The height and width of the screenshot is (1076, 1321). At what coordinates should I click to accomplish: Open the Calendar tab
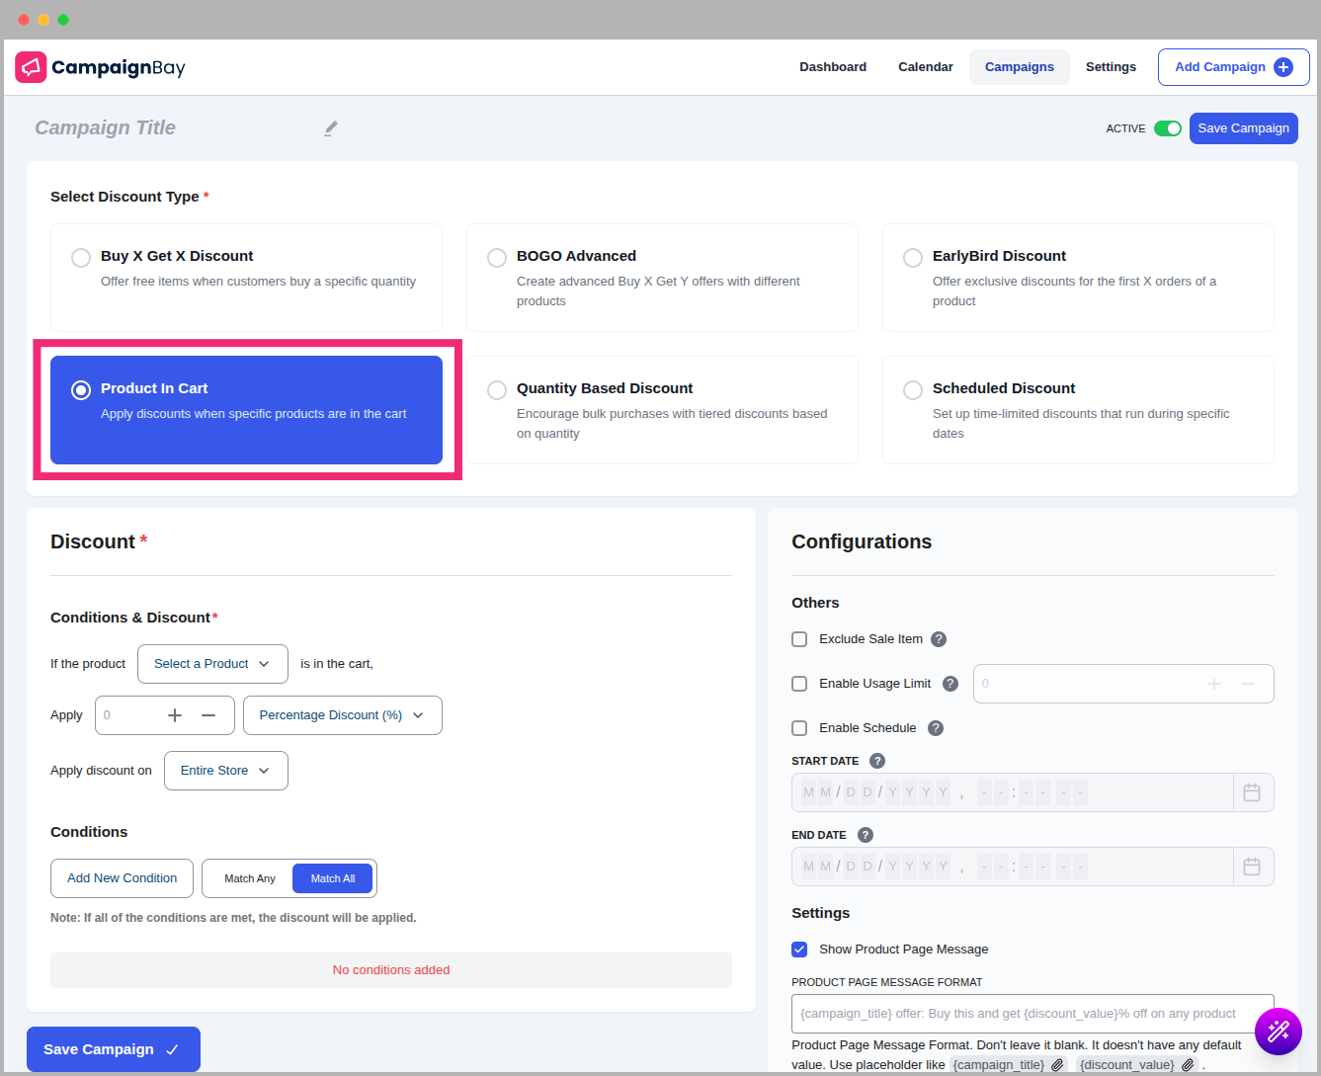(x=925, y=67)
